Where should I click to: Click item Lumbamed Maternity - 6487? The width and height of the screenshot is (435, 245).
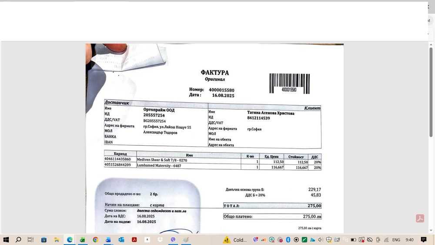pos(159,166)
